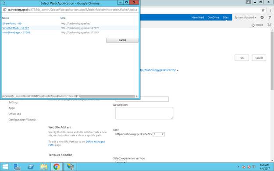Open Server Manager from the taskbar
274x171 pixels.
[x=17, y=167]
